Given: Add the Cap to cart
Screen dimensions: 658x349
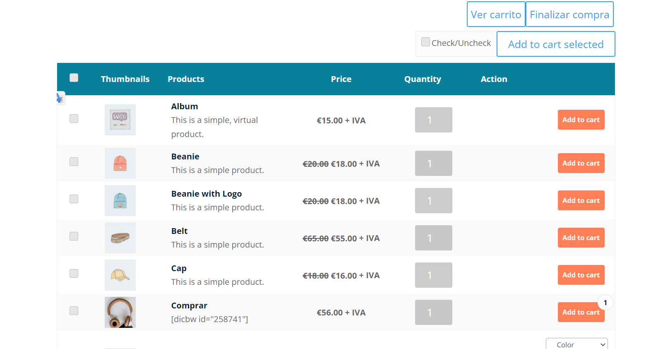Looking at the screenshot, I should [x=581, y=275].
